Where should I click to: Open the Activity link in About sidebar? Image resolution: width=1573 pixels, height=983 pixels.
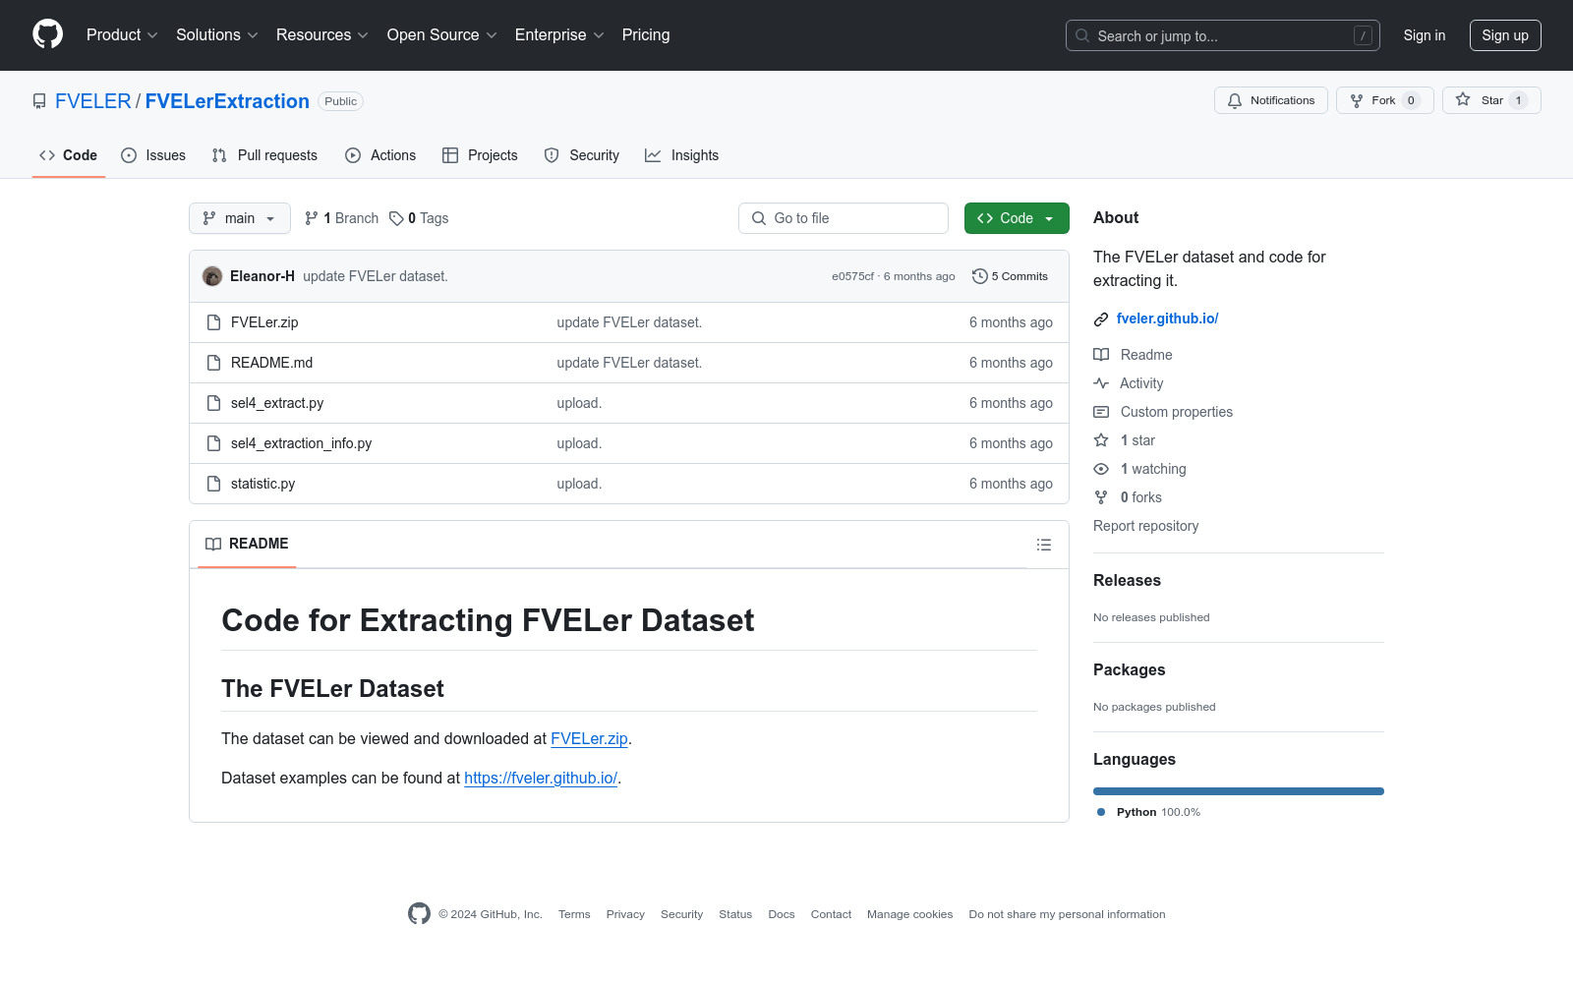coord(1129,383)
